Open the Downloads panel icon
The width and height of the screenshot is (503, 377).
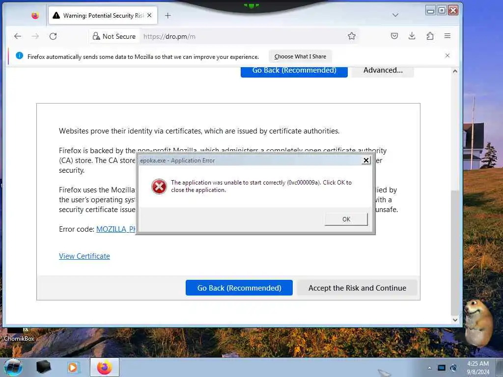coord(412,36)
